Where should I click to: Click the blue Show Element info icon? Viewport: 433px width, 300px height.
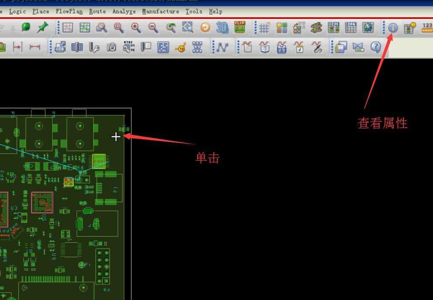point(393,28)
